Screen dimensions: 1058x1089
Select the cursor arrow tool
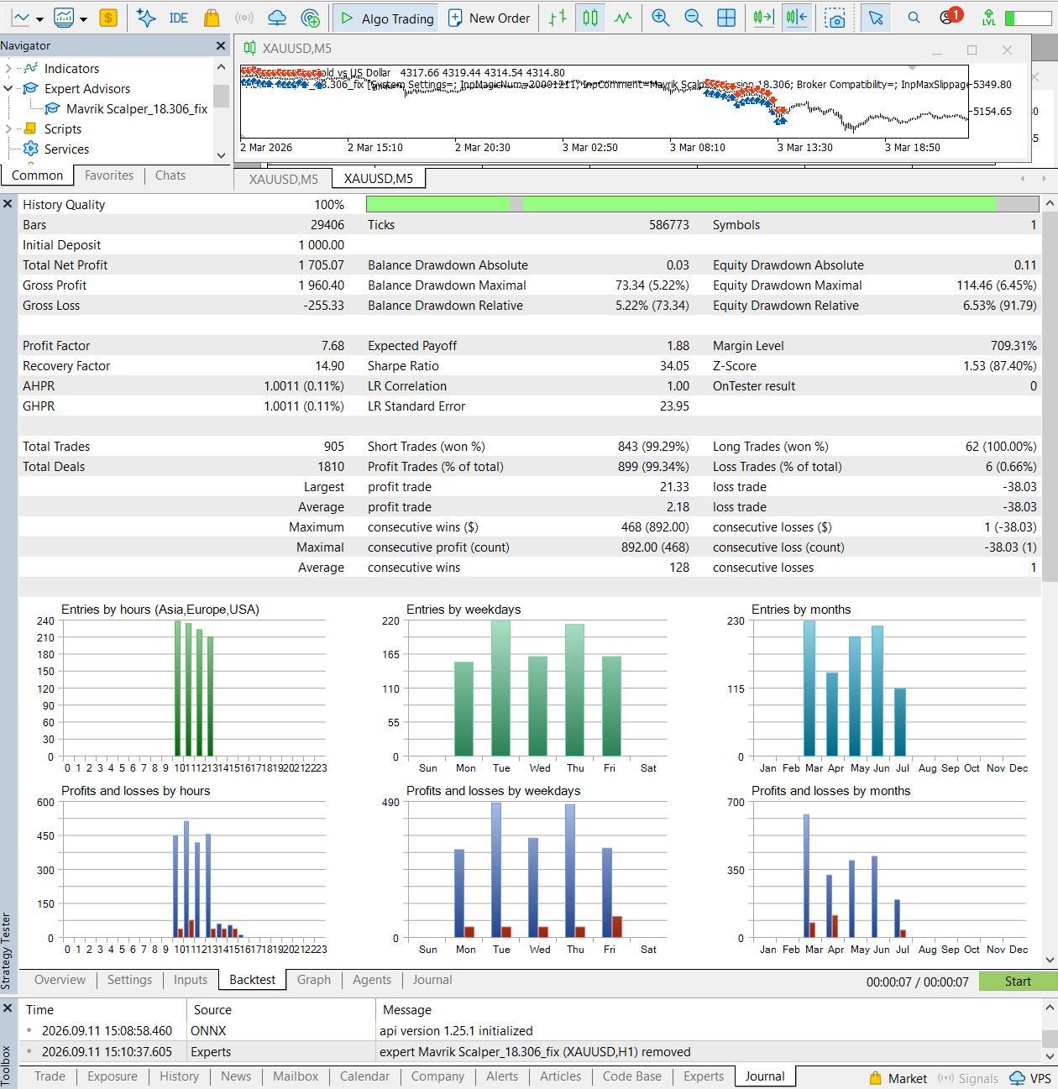[x=876, y=18]
